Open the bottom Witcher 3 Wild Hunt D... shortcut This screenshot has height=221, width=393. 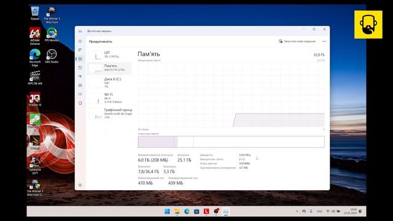[x=35, y=188]
